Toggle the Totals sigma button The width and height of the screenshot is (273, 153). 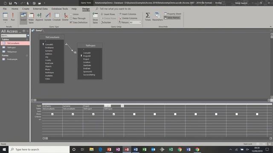pyautogui.click(x=148, y=17)
